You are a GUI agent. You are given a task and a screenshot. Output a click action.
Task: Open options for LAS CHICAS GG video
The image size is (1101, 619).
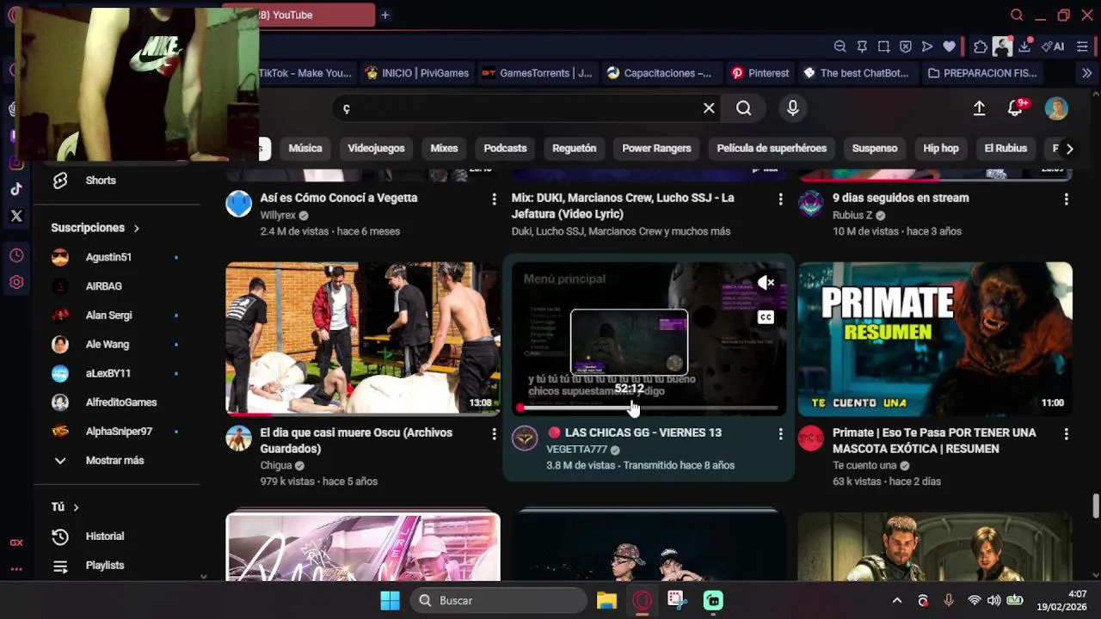tap(780, 434)
